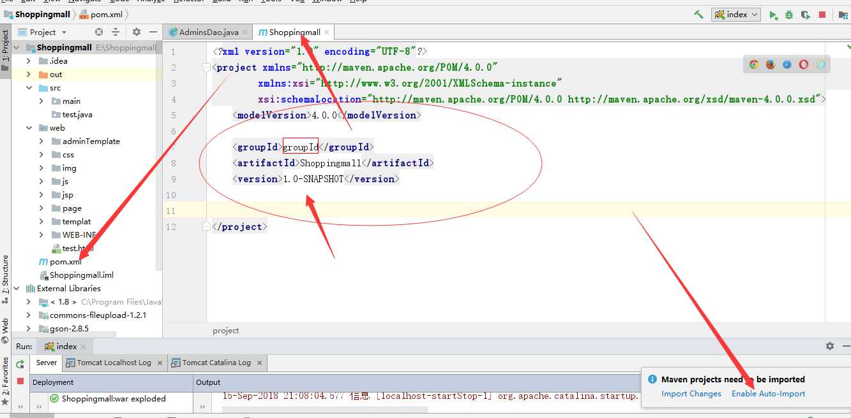Image resolution: width=851 pixels, height=418 pixels.
Task: Start debugging with the green bug icon
Action: [x=789, y=15]
